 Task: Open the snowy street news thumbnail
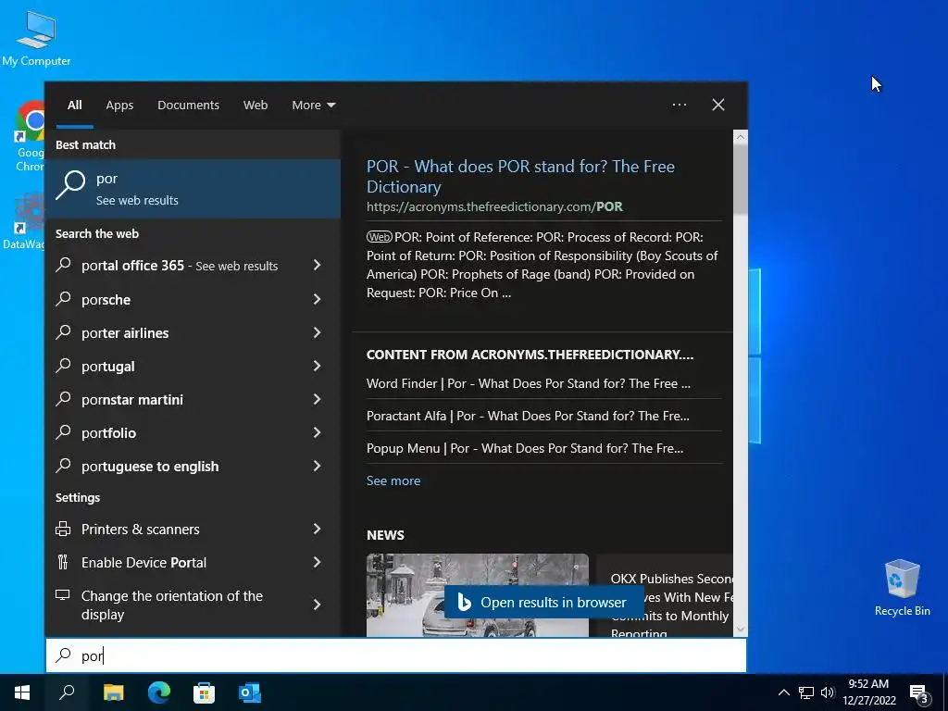(477, 595)
